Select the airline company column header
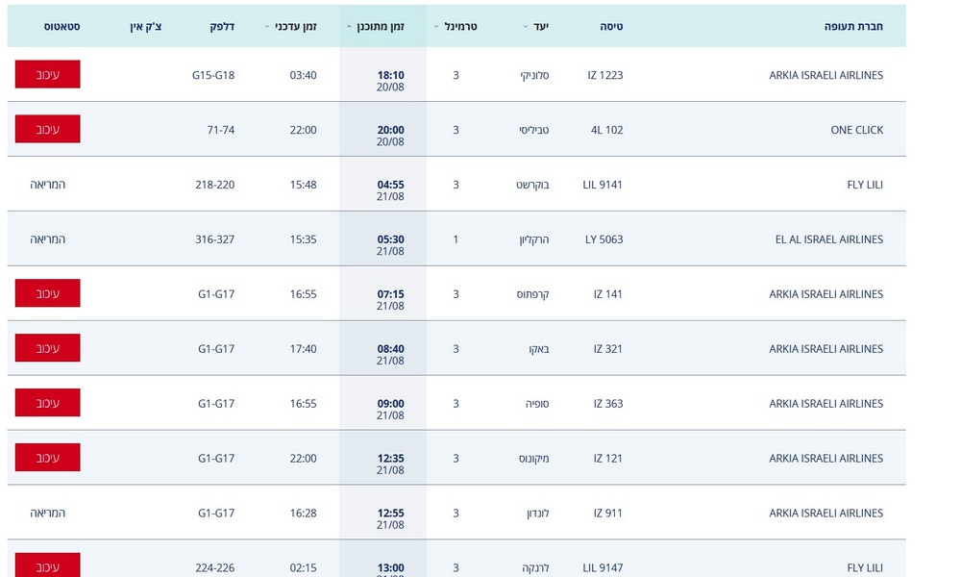The image size is (961, 577). (853, 26)
